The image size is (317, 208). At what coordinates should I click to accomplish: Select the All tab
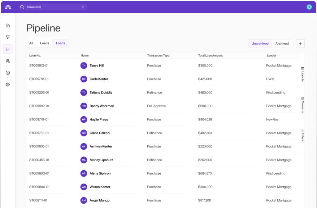[x=31, y=43]
